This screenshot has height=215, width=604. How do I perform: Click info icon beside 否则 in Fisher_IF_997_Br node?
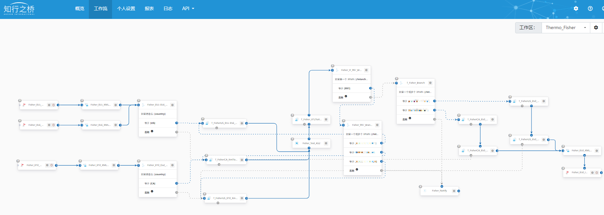[346, 96]
